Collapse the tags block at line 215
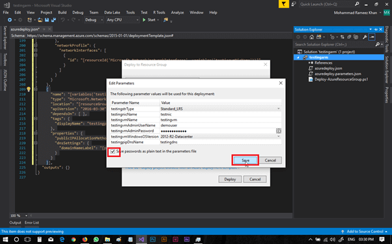Viewport: 392px width, 244px height. pyautogui.click(x=36, y=119)
